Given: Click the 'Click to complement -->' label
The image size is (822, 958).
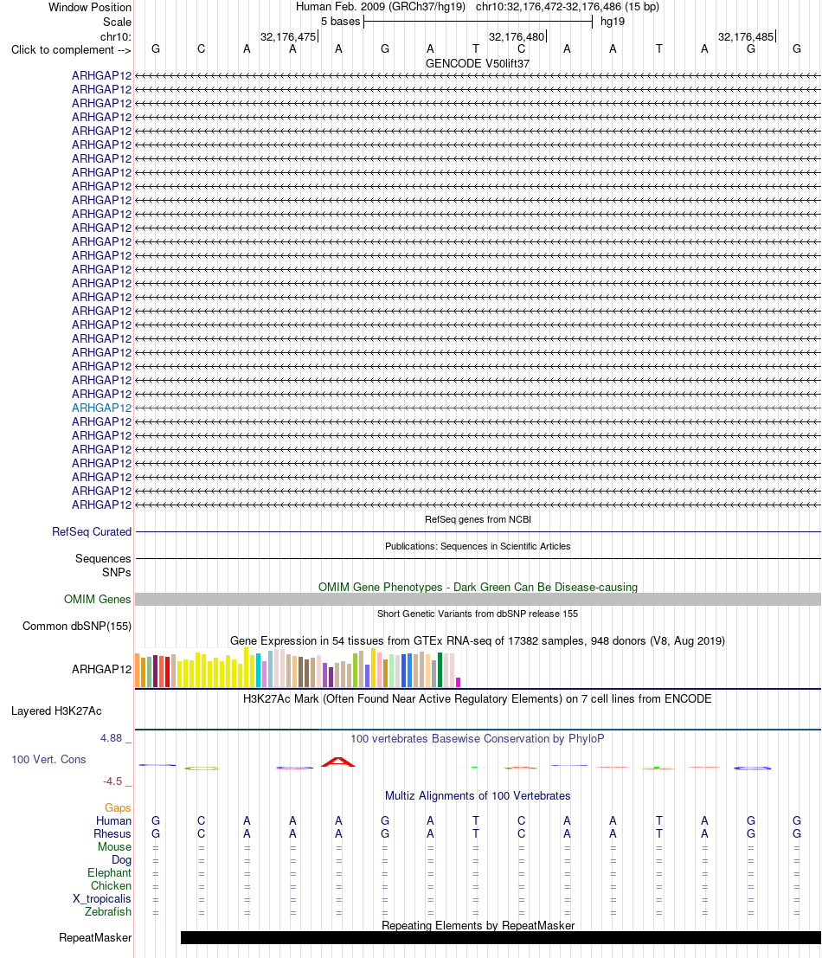Looking at the screenshot, I should (71, 49).
